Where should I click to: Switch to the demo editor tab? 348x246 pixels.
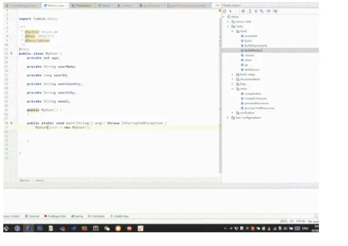(x=106, y=5)
